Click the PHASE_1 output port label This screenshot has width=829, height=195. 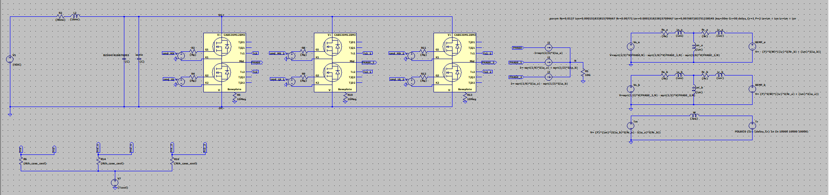click(x=368, y=63)
